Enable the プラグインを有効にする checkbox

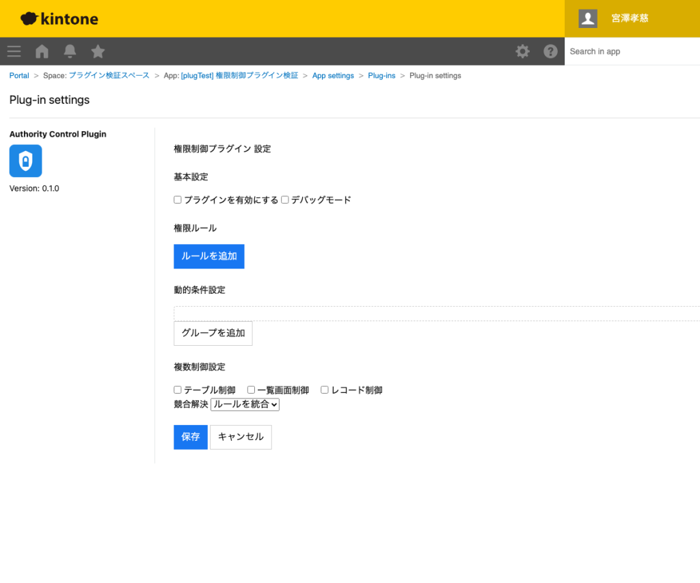(177, 200)
